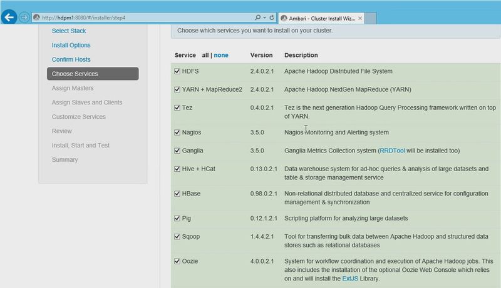Uncheck the HDFS service checkbox
The image size is (501, 288).
(x=177, y=71)
